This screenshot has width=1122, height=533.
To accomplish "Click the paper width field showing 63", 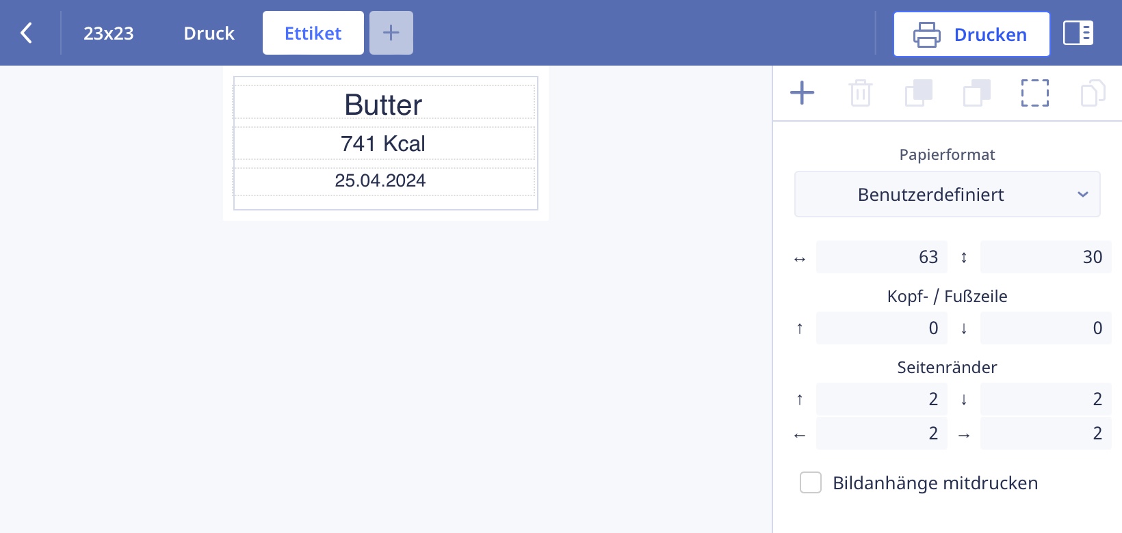I will pyautogui.click(x=881, y=257).
